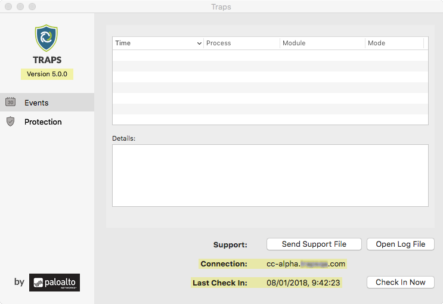Sort events by Mode column

pyautogui.click(x=394, y=44)
